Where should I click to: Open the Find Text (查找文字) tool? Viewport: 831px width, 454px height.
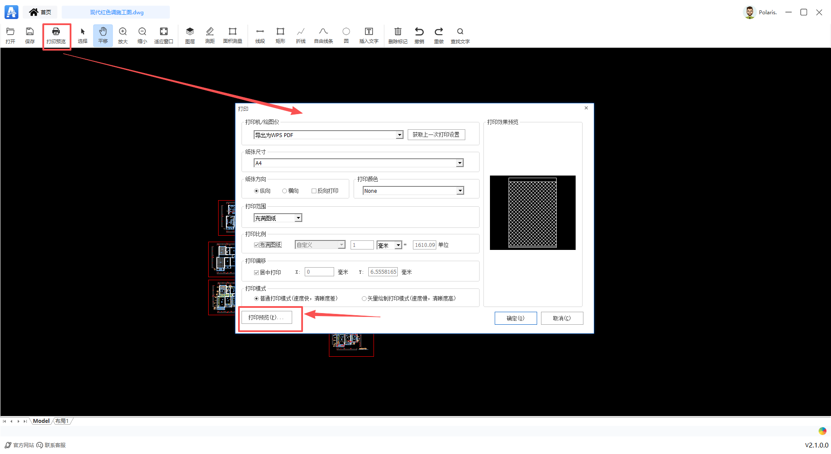click(x=460, y=35)
